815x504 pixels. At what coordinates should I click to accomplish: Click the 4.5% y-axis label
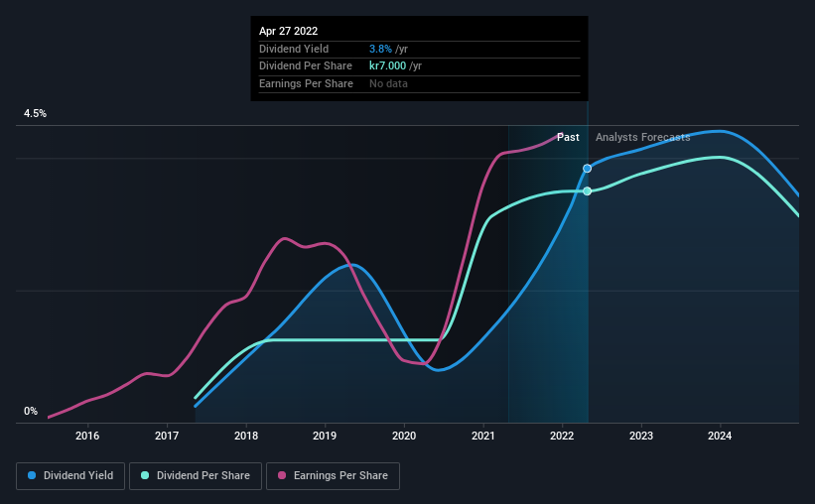(35, 113)
